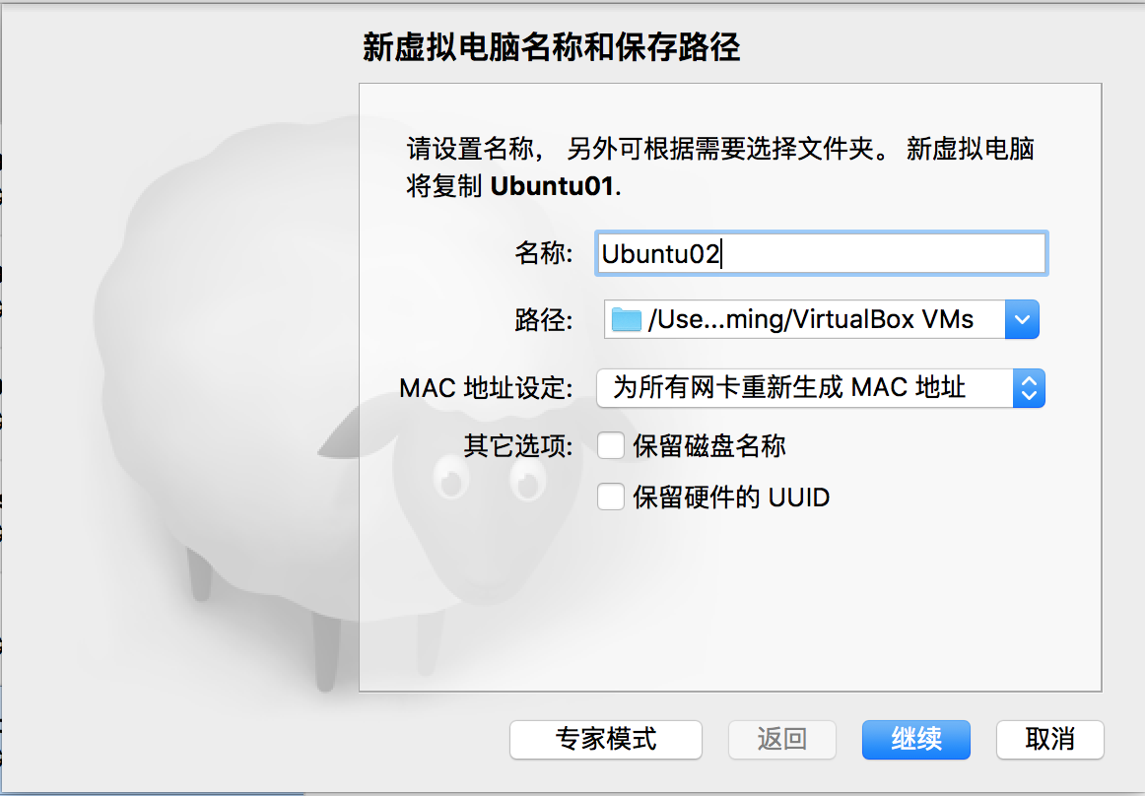Enable the 保留硬件的 UUID checkbox
The image size is (1145, 796).
pos(611,497)
